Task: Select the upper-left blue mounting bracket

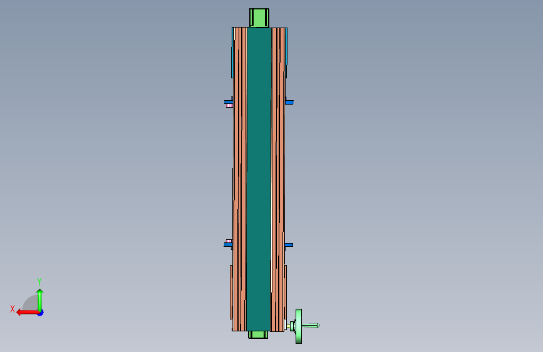Action: click(x=229, y=102)
